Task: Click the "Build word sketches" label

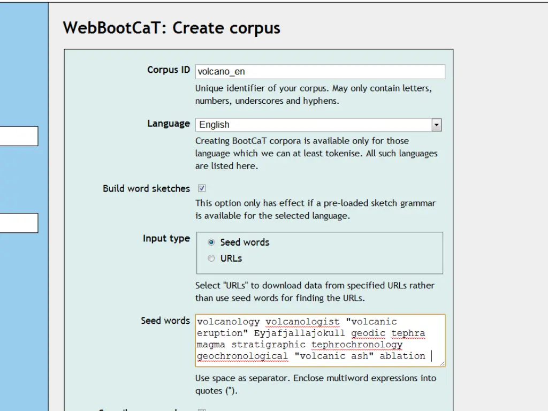Action: (146, 188)
